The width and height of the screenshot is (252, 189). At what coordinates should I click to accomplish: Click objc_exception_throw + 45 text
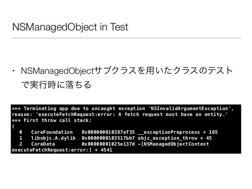[x=175, y=138]
